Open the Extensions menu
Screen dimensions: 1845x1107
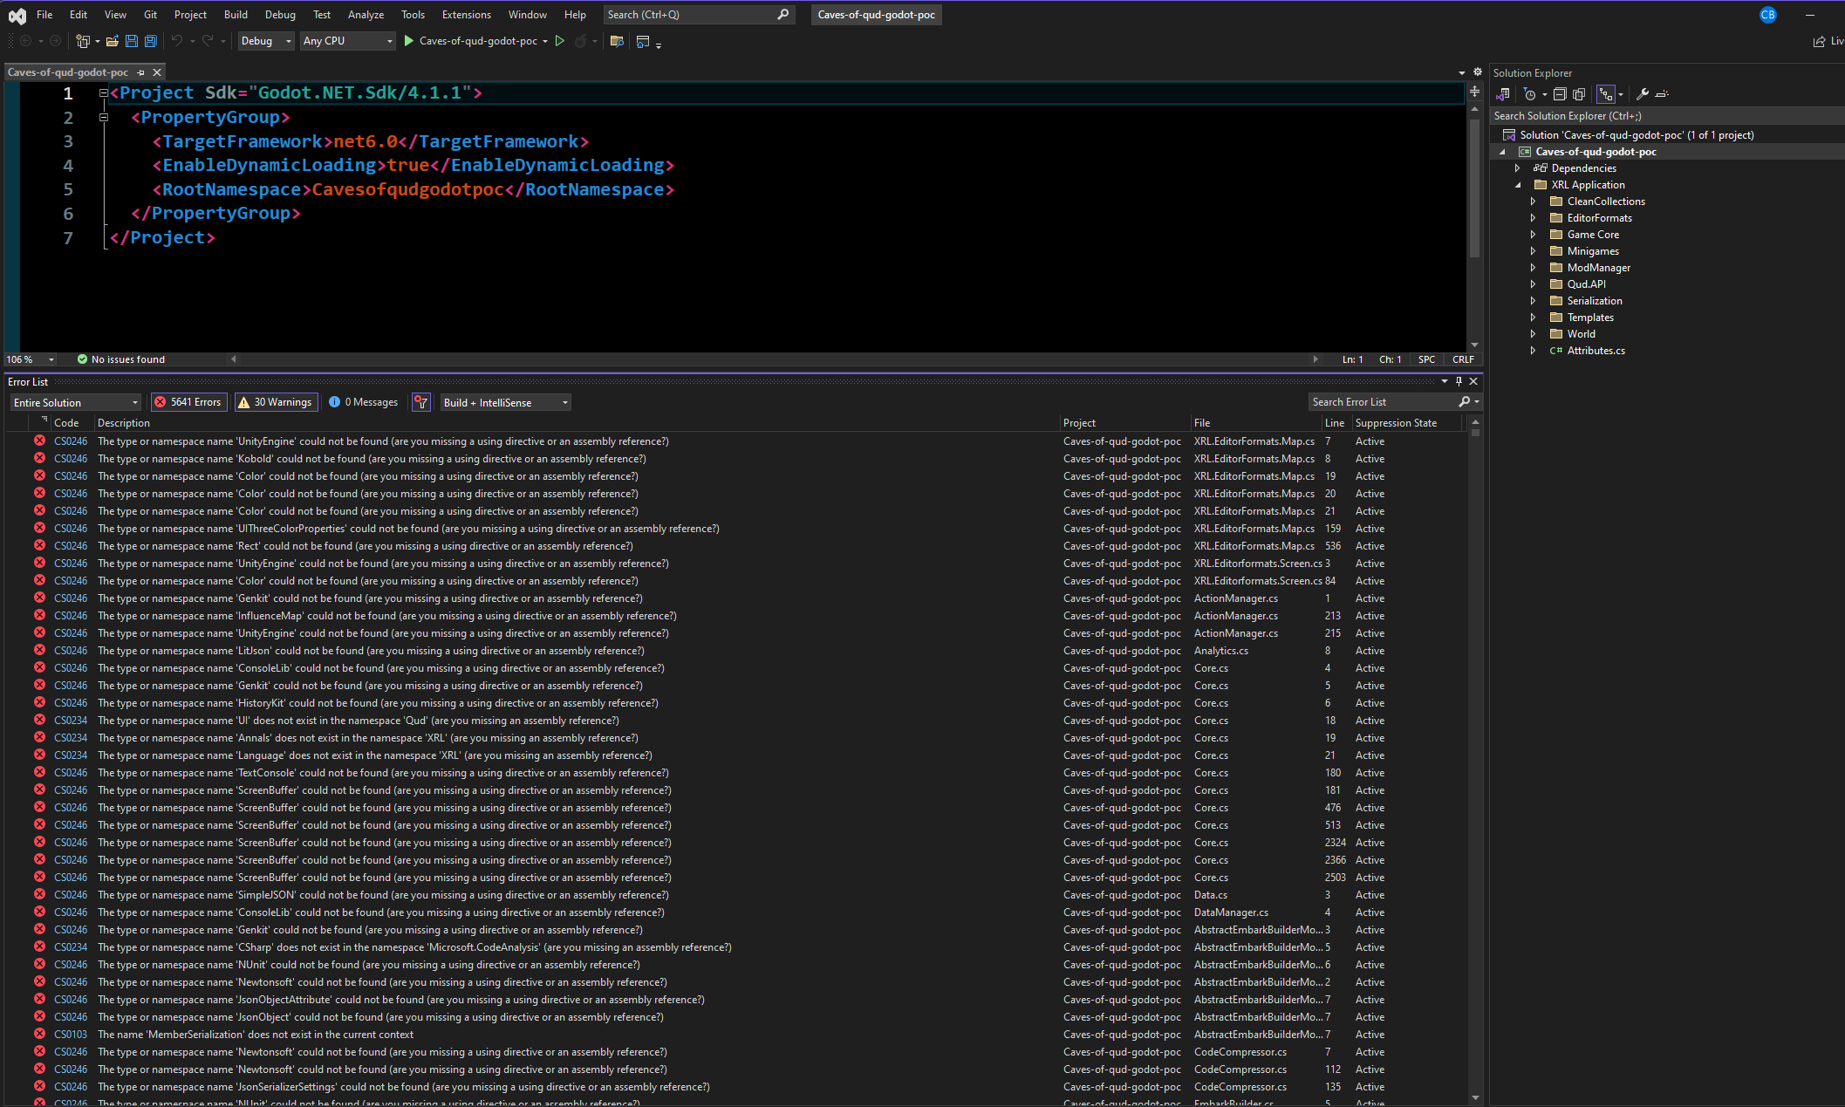point(466,15)
